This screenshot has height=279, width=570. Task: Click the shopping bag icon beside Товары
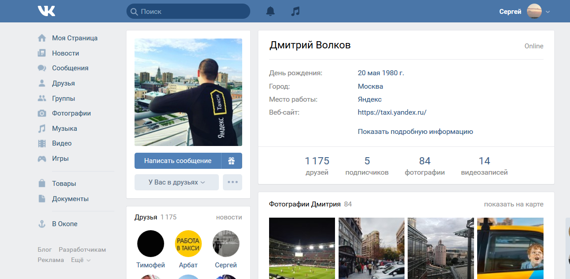[x=42, y=184]
